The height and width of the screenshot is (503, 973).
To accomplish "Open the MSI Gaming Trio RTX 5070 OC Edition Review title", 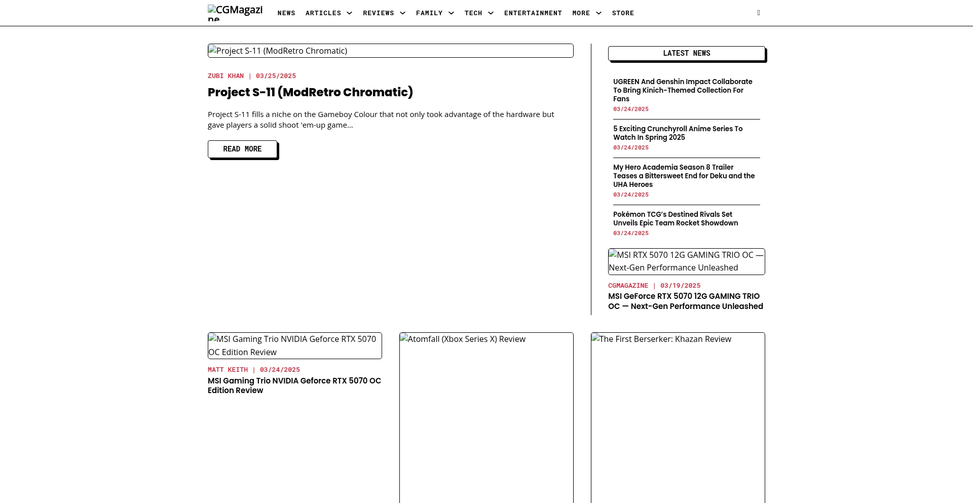I will [x=294, y=385].
